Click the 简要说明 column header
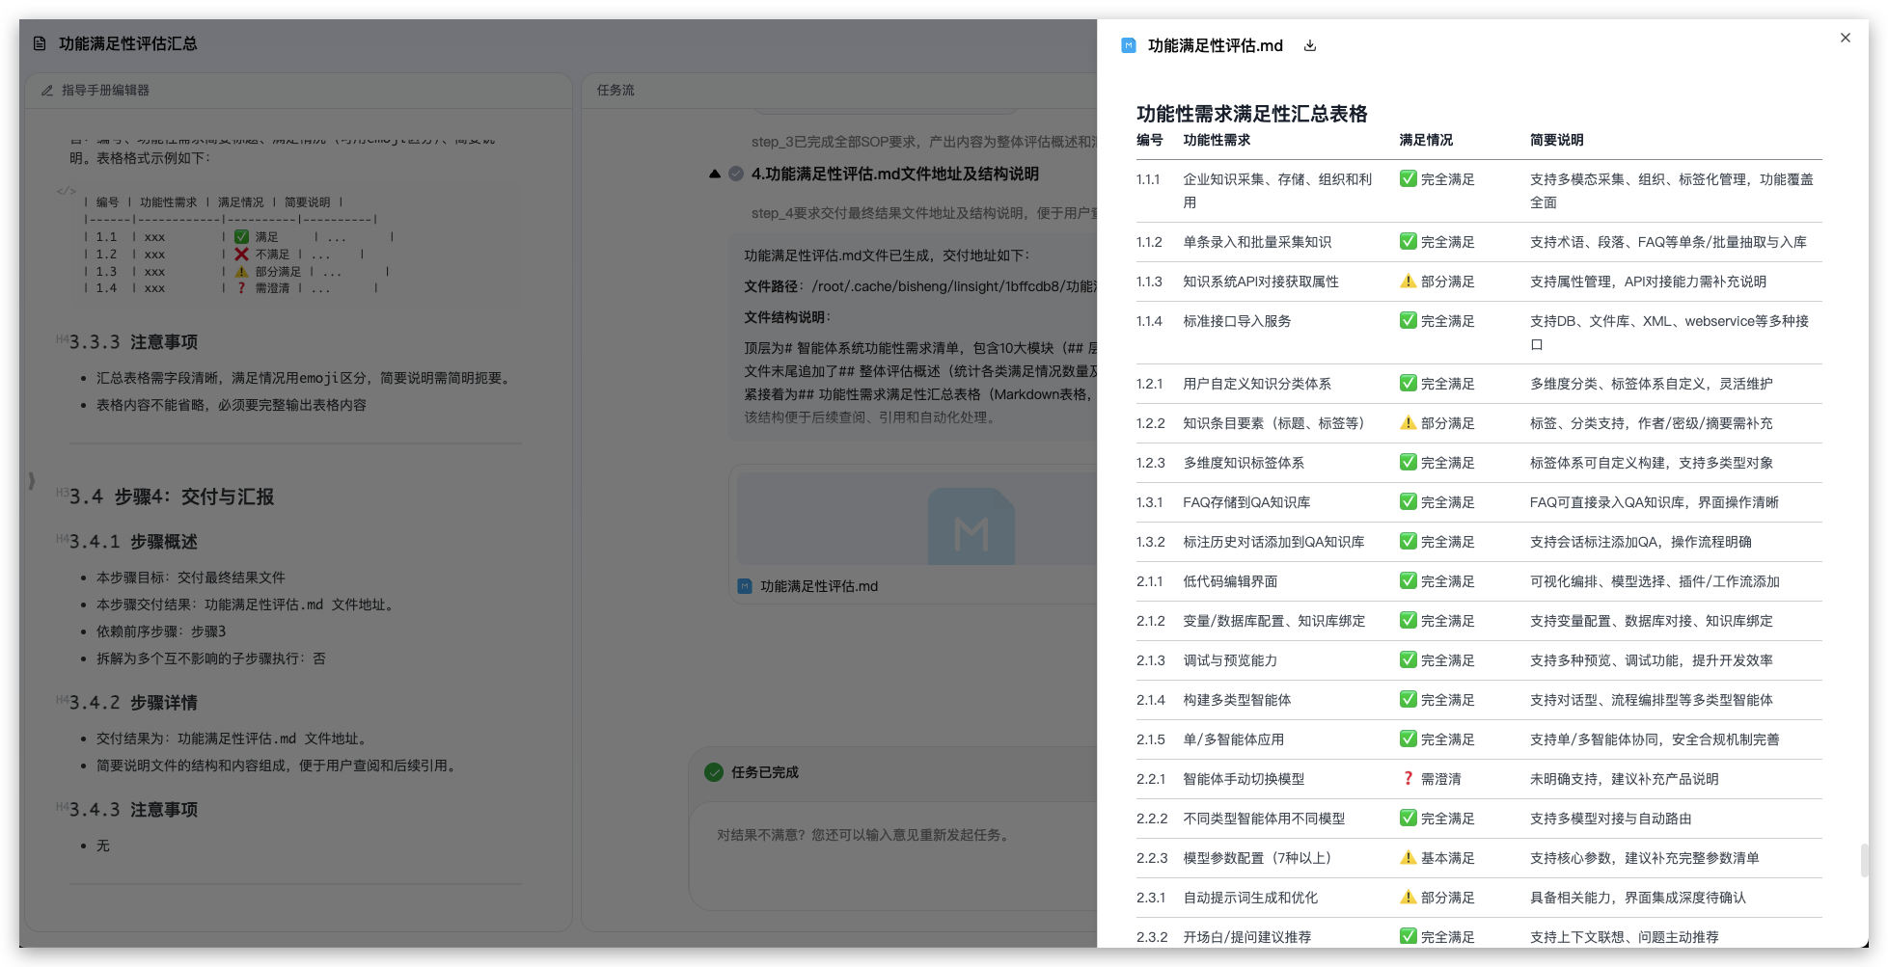The height and width of the screenshot is (967, 1888). (1556, 140)
